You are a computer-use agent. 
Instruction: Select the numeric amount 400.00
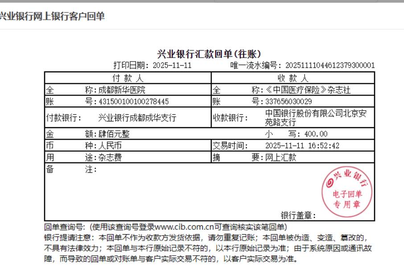click(315, 134)
